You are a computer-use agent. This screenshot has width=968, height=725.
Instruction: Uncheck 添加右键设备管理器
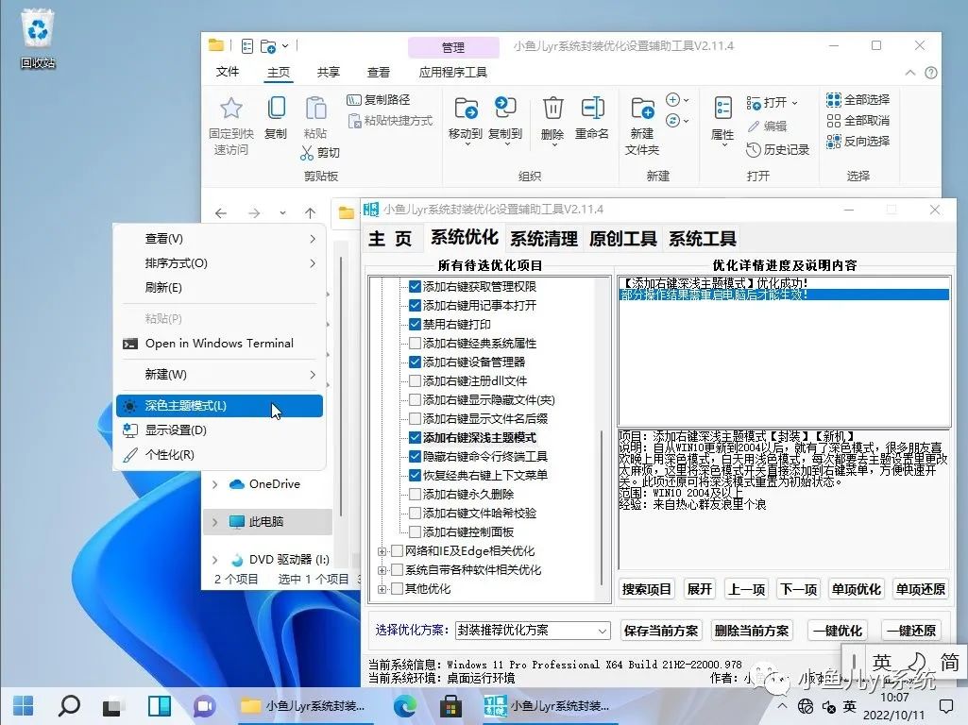coord(415,362)
